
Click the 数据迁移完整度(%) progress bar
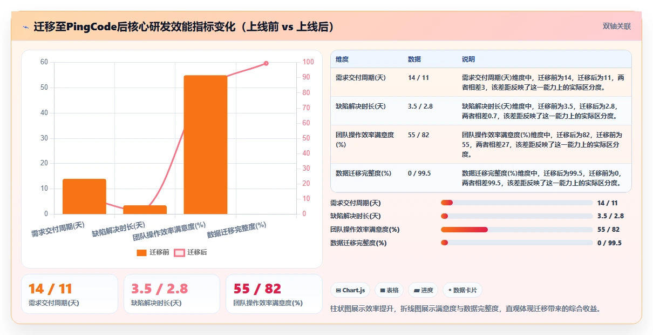[516, 243]
